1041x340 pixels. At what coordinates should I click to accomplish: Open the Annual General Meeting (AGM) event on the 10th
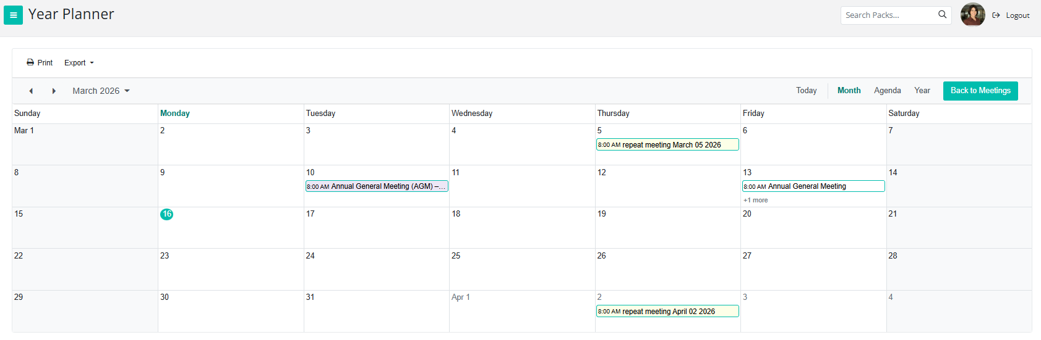(x=376, y=186)
